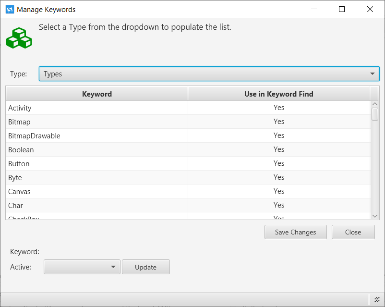Click the app logo in title bar

click(x=9, y=9)
